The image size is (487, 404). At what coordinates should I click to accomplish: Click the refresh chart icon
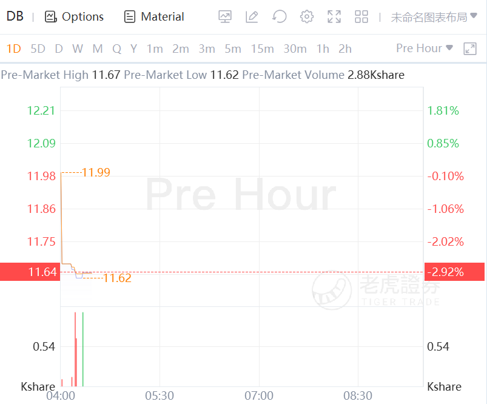tap(279, 17)
